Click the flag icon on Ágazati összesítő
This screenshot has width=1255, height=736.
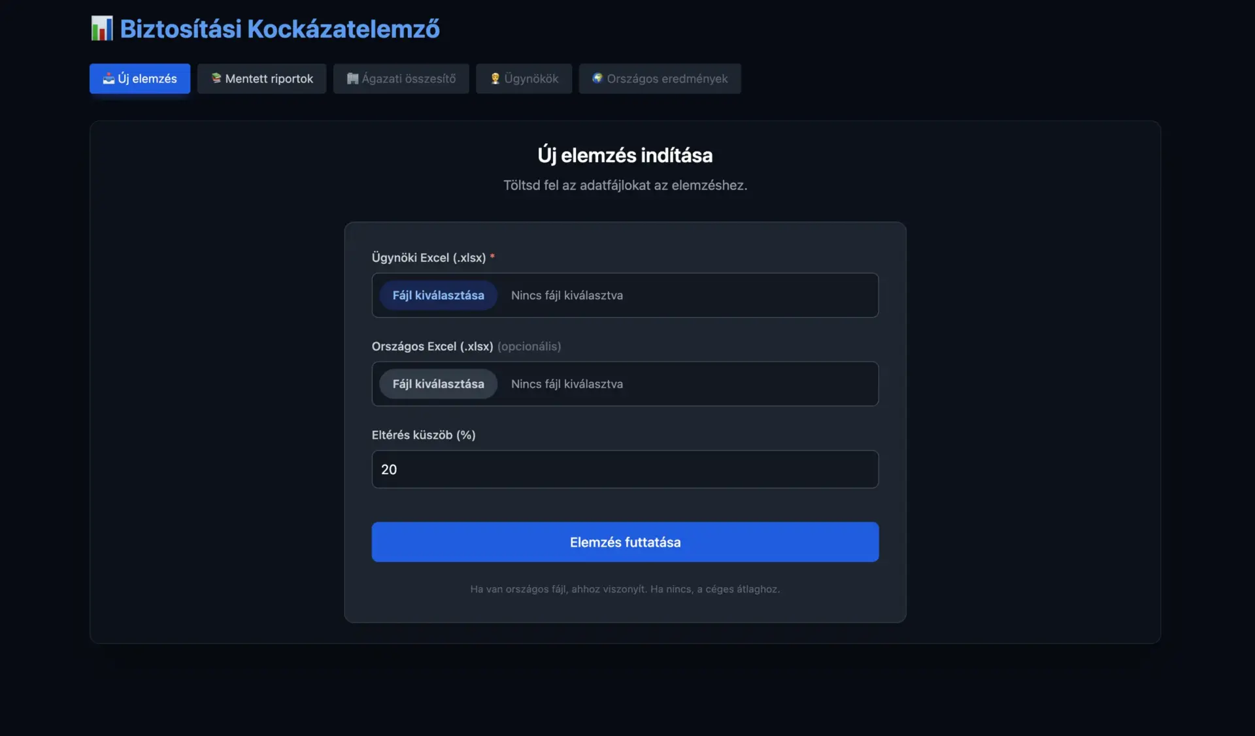pyautogui.click(x=354, y=78)
